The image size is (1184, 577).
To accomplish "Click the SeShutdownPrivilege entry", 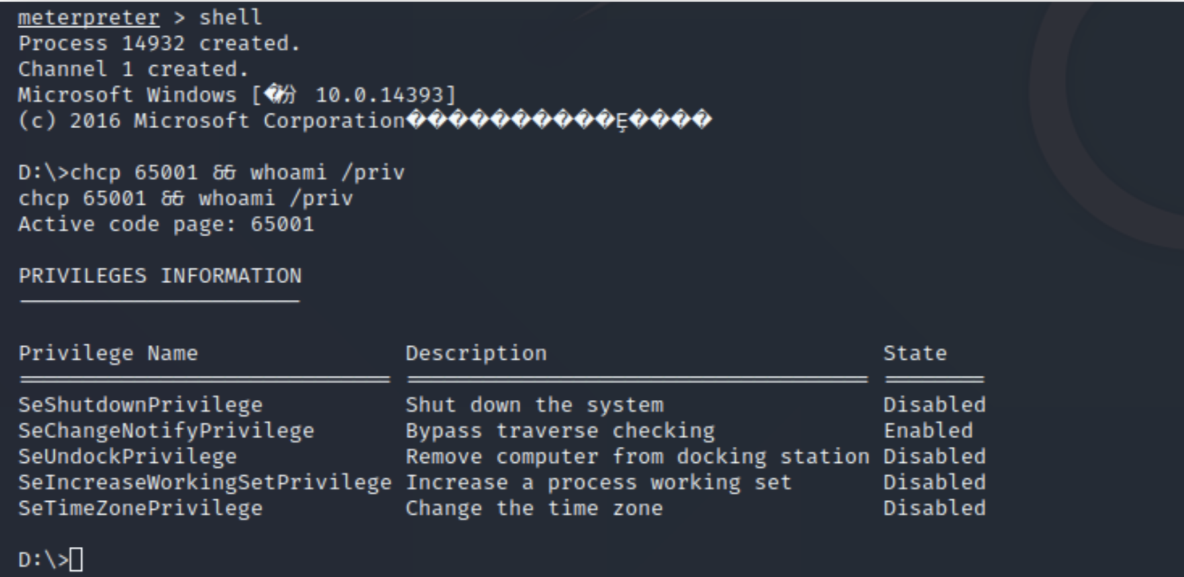I will click(140, 405).
